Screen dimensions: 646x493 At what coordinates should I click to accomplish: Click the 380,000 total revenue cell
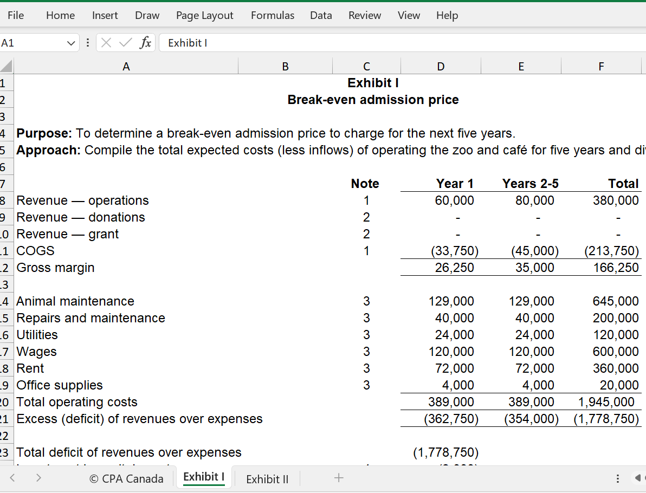coord(616,200)
